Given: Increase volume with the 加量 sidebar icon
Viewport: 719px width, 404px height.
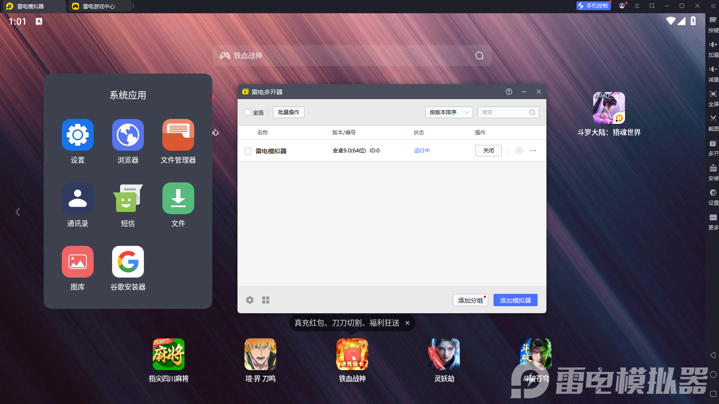Looking at the screenshot, I should pyautogui.click(x=713, y=44).
